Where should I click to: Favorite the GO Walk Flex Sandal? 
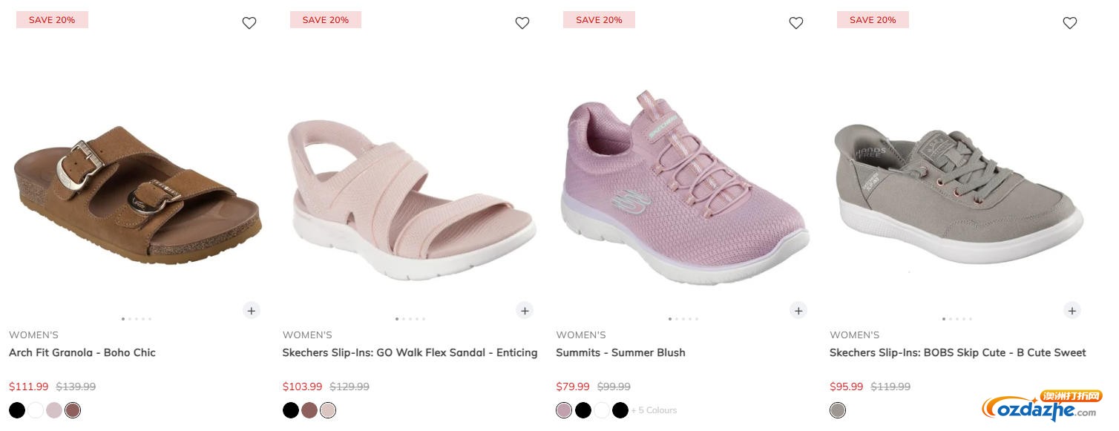coord(522,23)
